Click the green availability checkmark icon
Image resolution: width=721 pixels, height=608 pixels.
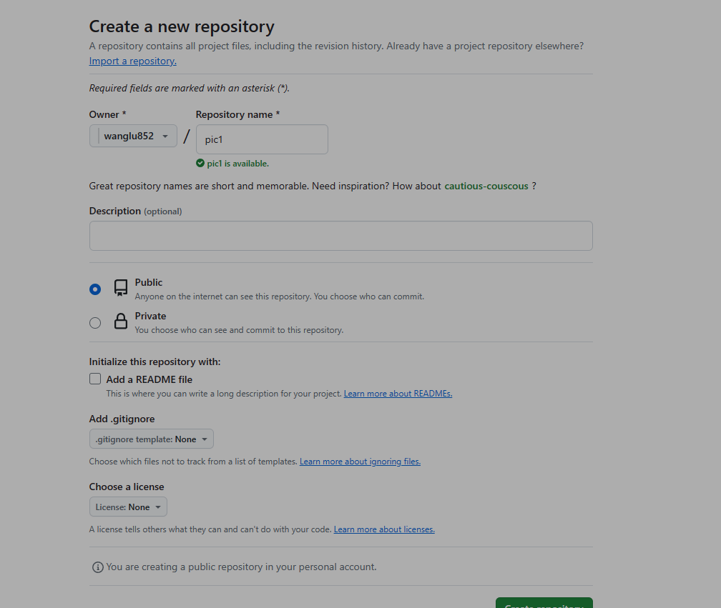(200, 164)
